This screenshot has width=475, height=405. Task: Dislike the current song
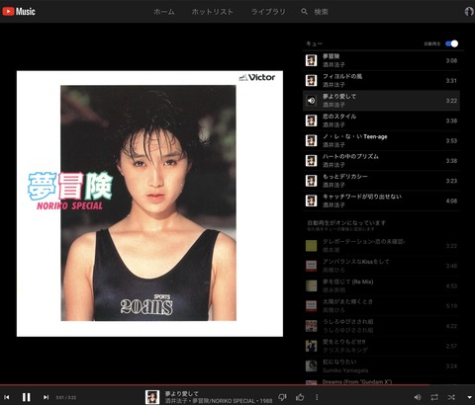pyautogui.click(x=282, y=397)
